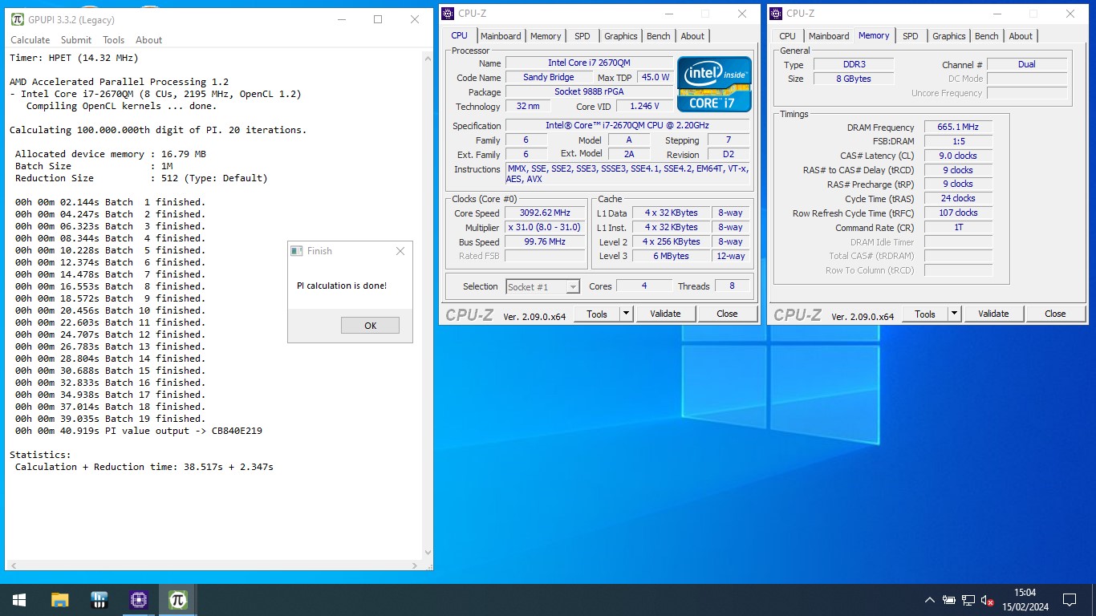Click Multiplier value x 31.0
The height and width of the screenshot is (616, 1096).
point(546,228)
